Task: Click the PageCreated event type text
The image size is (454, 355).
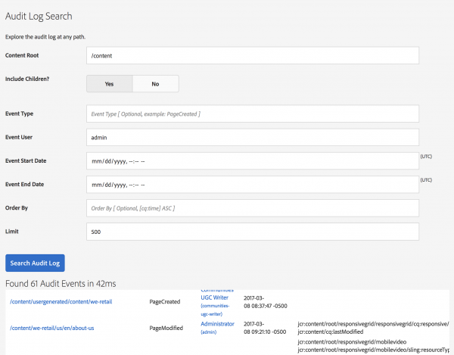Action: tap(165, 302)
